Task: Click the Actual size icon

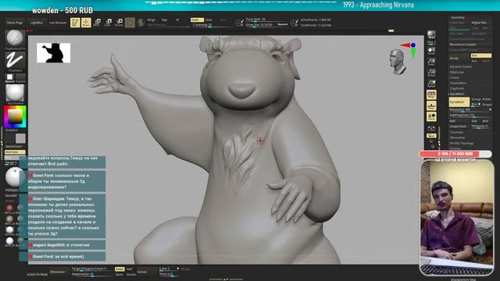Action: point(431,73)
